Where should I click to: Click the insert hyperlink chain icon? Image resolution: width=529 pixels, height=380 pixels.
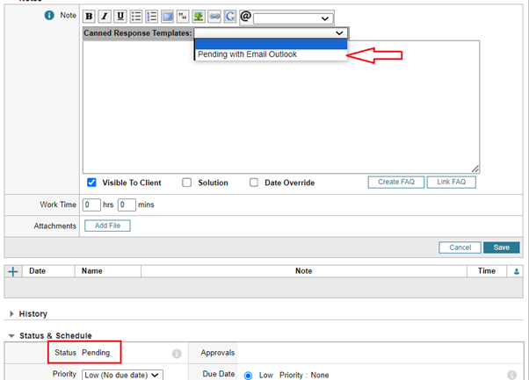tap(214, 17)
